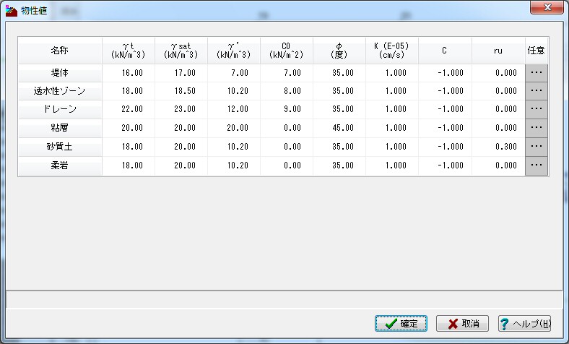The height and width of the screenshot is (344, 569).
Task: Open the 任意 ellipsis button for 柔岩 row
Action: click(x=537, y=165)
